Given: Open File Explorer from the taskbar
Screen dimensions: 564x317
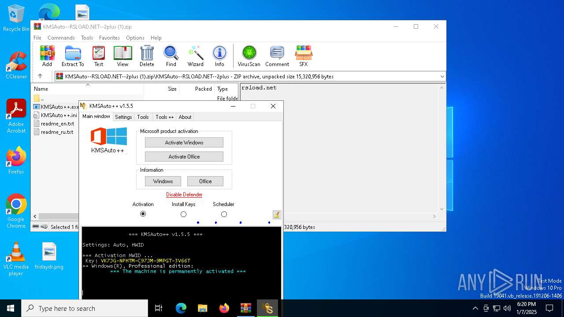Looking at the screenshot, I should [202, 308].
